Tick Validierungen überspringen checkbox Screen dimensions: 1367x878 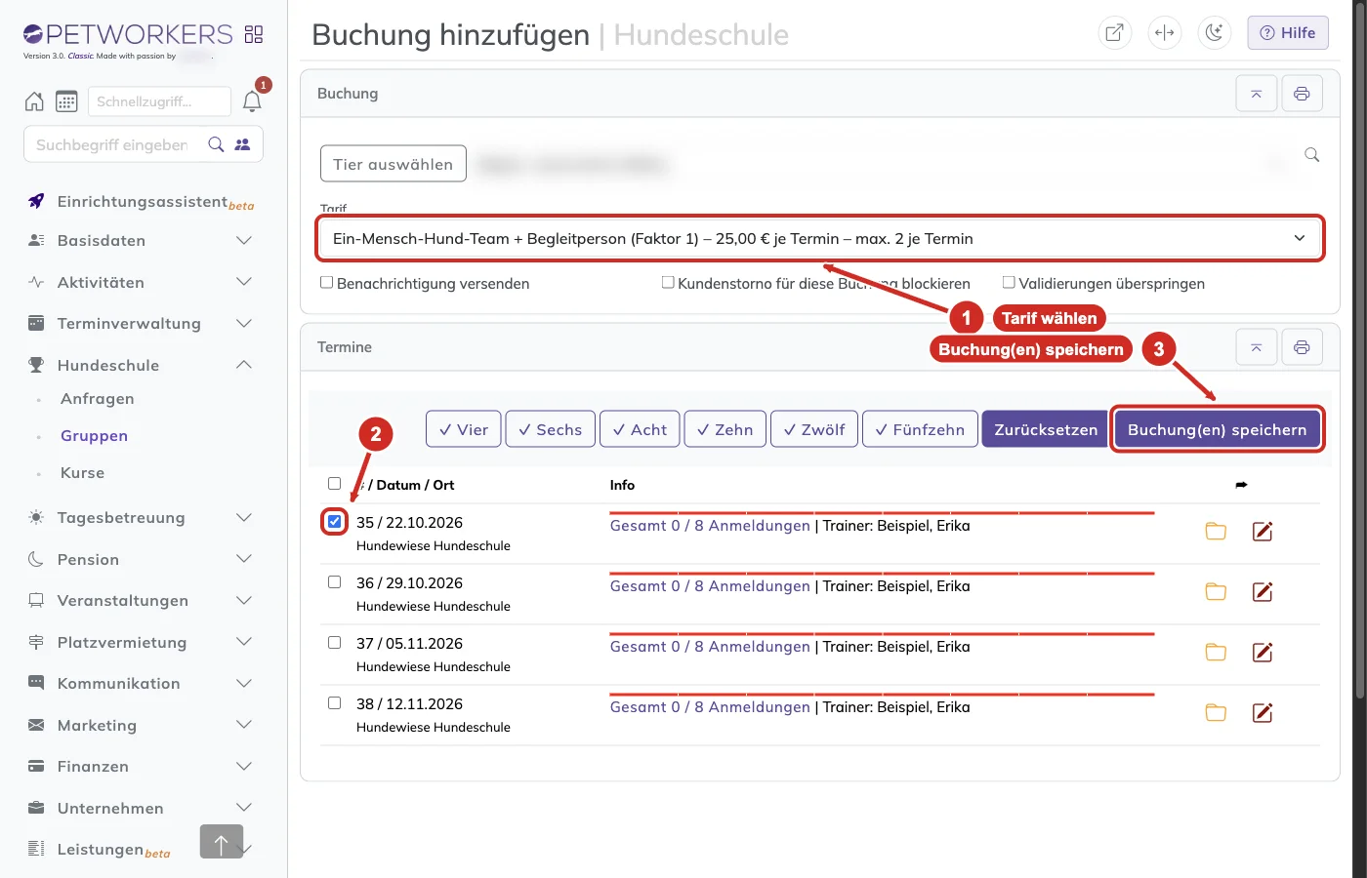[1009, 282]
